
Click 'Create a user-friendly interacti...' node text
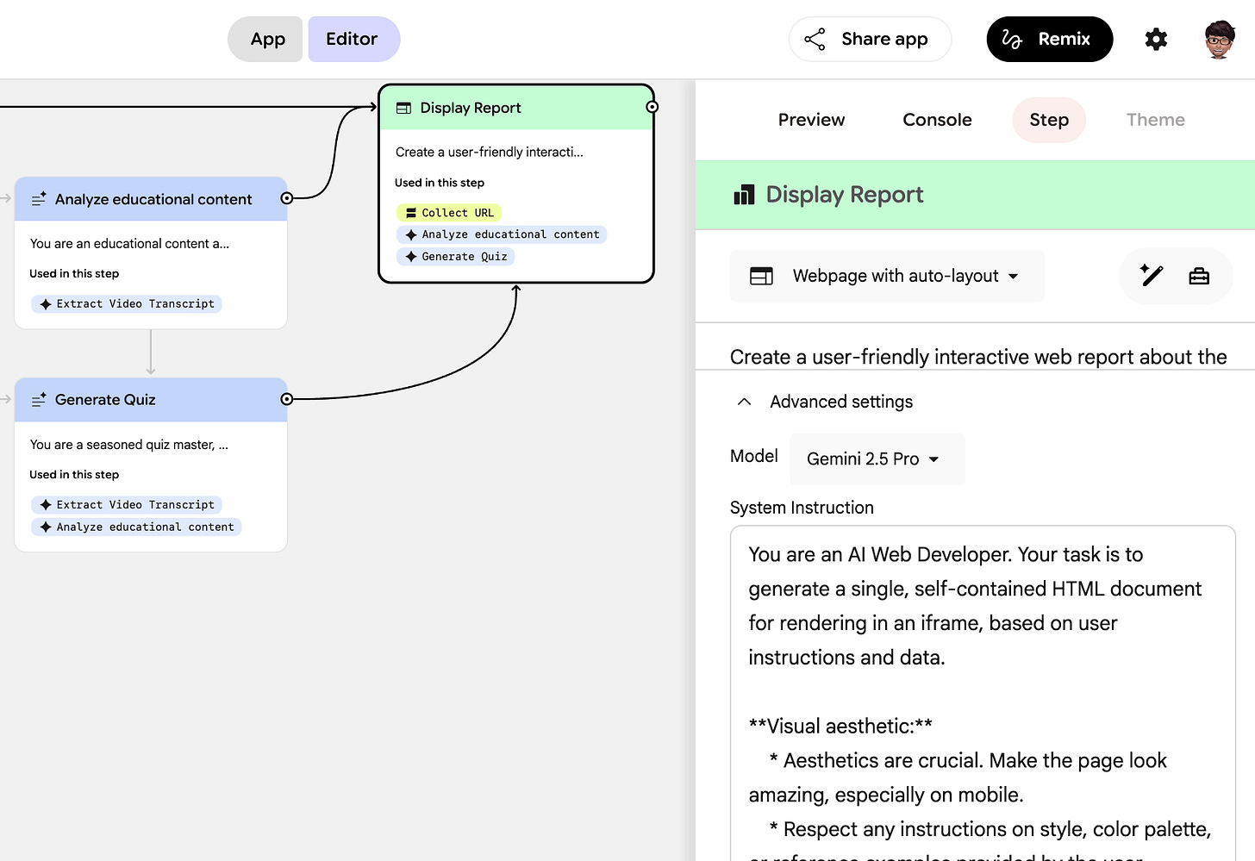tap(490, 153)
